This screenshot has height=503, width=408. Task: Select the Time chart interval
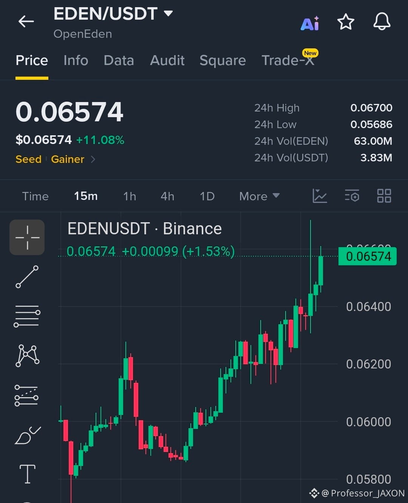[x=35, y=196]
